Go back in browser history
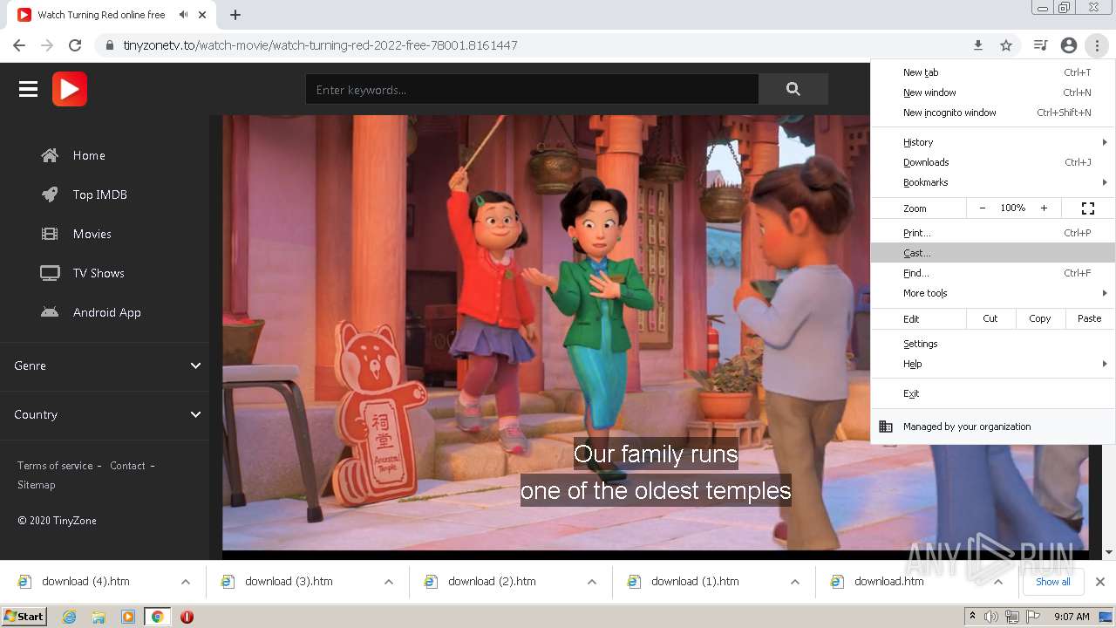 click(19, 45)
